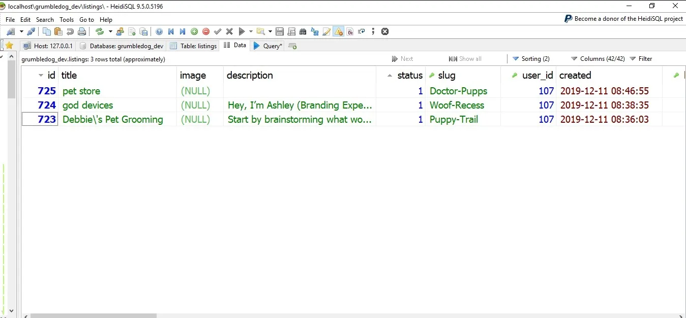The width and height of the screenshot is (686, 318).
Task: Click the Post checkmark icon
Action: click(218, 31)
